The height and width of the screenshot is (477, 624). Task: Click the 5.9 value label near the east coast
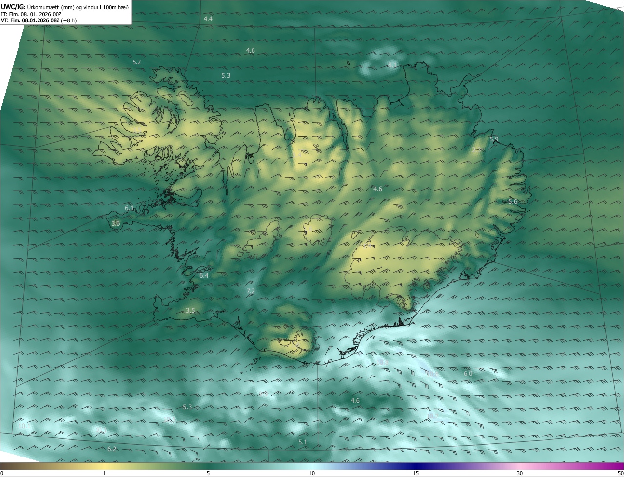point(494,139)
